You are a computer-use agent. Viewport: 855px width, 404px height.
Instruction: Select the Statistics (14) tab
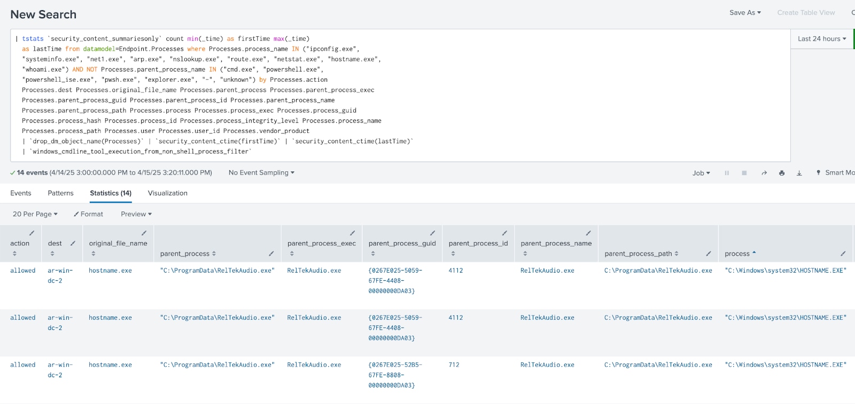pyautogui.click(x=111, y=193)
